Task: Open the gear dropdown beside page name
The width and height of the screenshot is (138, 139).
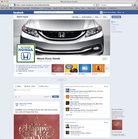Action: (105, 59)
